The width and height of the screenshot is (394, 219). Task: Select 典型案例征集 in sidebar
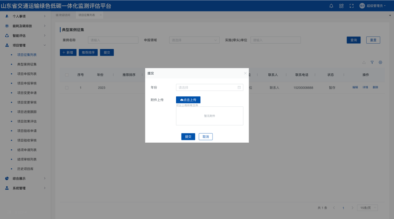(27, 64)
